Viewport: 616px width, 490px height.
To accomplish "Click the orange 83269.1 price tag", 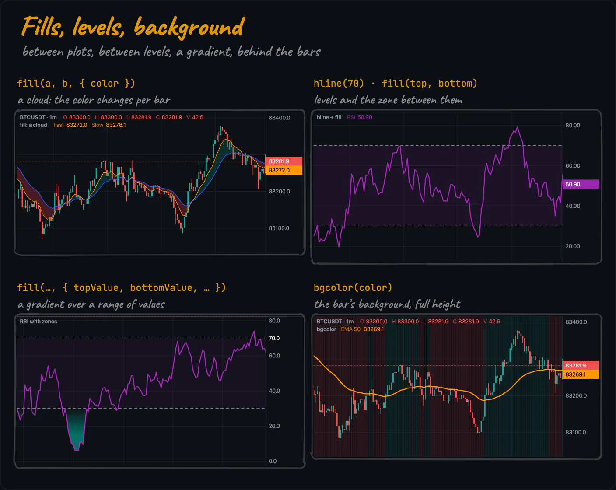I will (x=581, y=374).
